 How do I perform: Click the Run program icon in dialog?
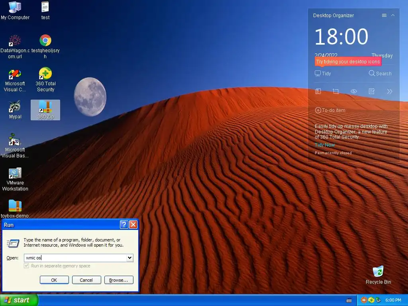tap(13, 243)
